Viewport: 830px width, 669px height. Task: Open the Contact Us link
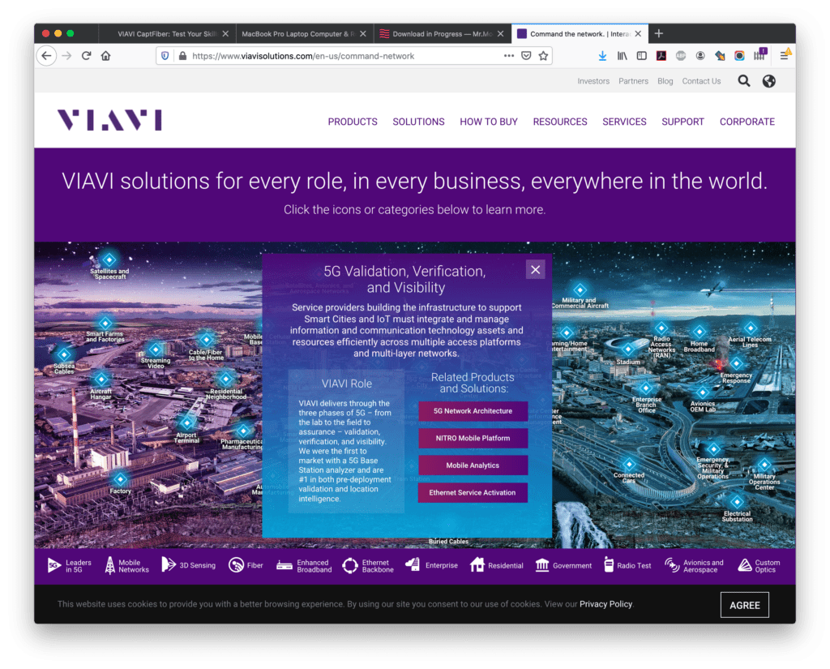click(701, 81)
